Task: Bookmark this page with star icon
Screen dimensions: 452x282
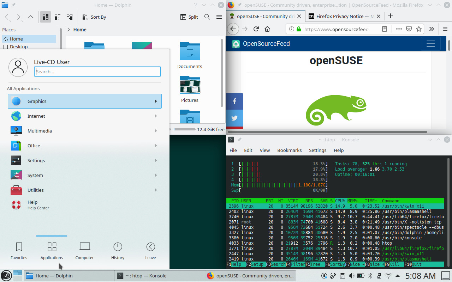Action: point(419,29)
